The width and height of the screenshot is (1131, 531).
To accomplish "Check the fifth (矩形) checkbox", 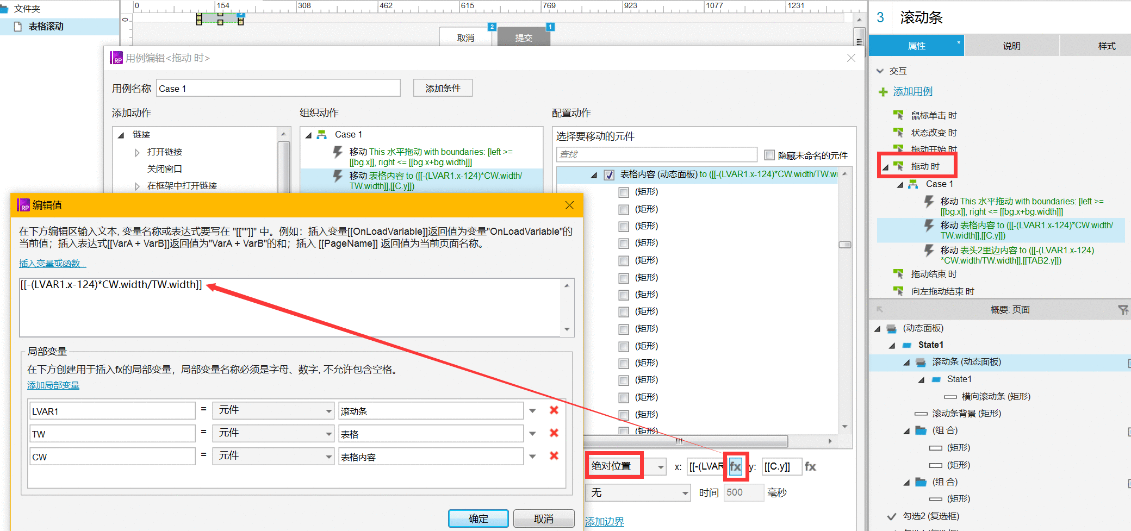I will coord(624,261).
